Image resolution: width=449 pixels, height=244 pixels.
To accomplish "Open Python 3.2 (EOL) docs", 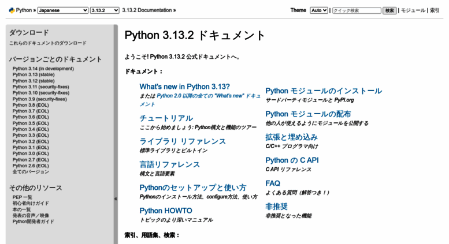I will [x=31, y=142].
